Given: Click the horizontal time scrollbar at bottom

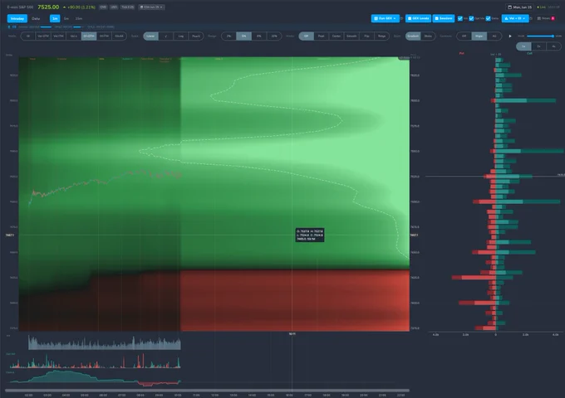Looking at the screenshot, I should (207, 390).
